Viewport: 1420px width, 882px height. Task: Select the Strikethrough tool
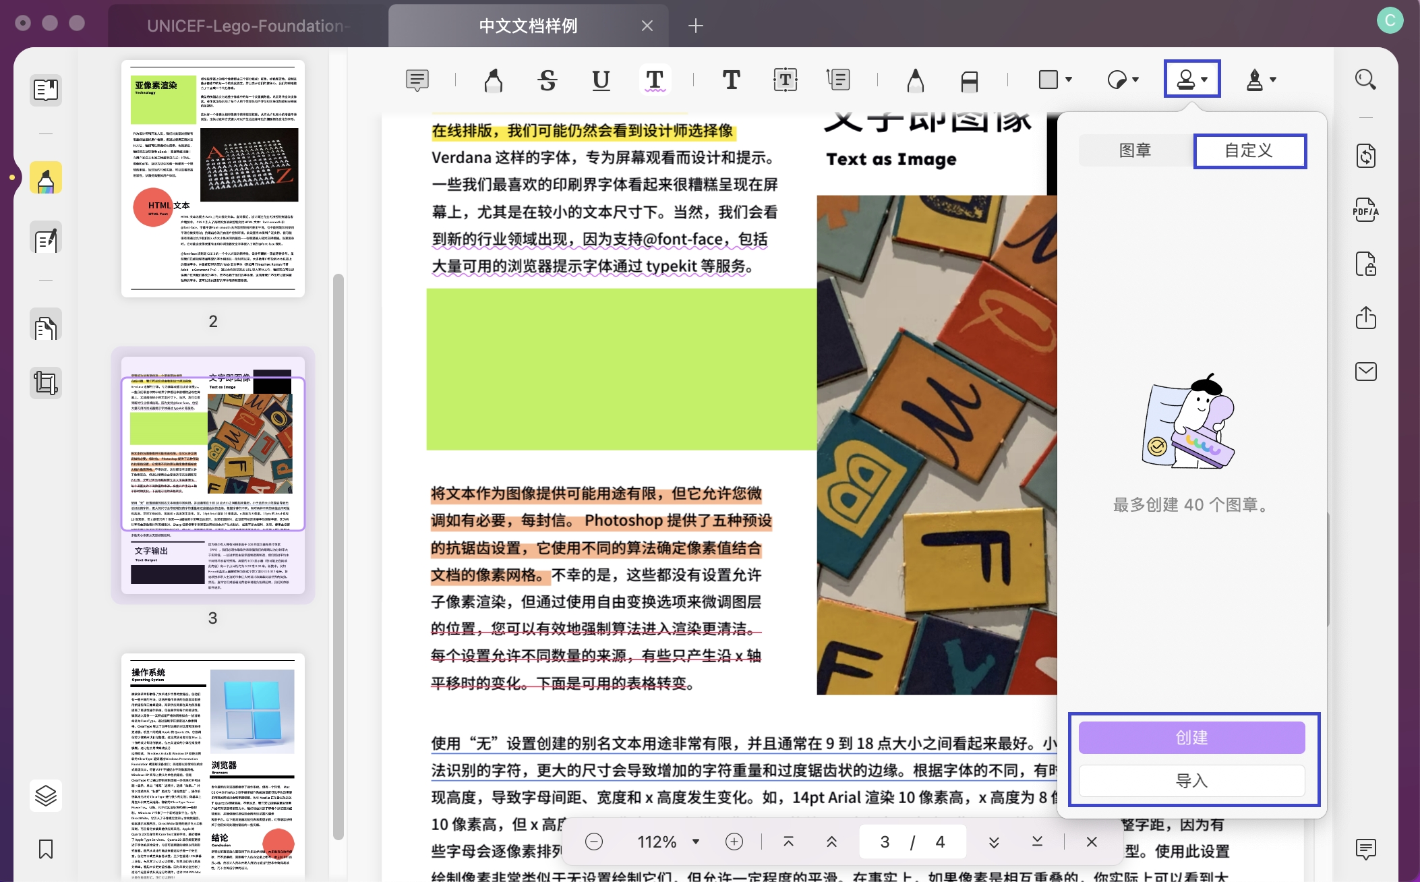[x=547, y=80]
